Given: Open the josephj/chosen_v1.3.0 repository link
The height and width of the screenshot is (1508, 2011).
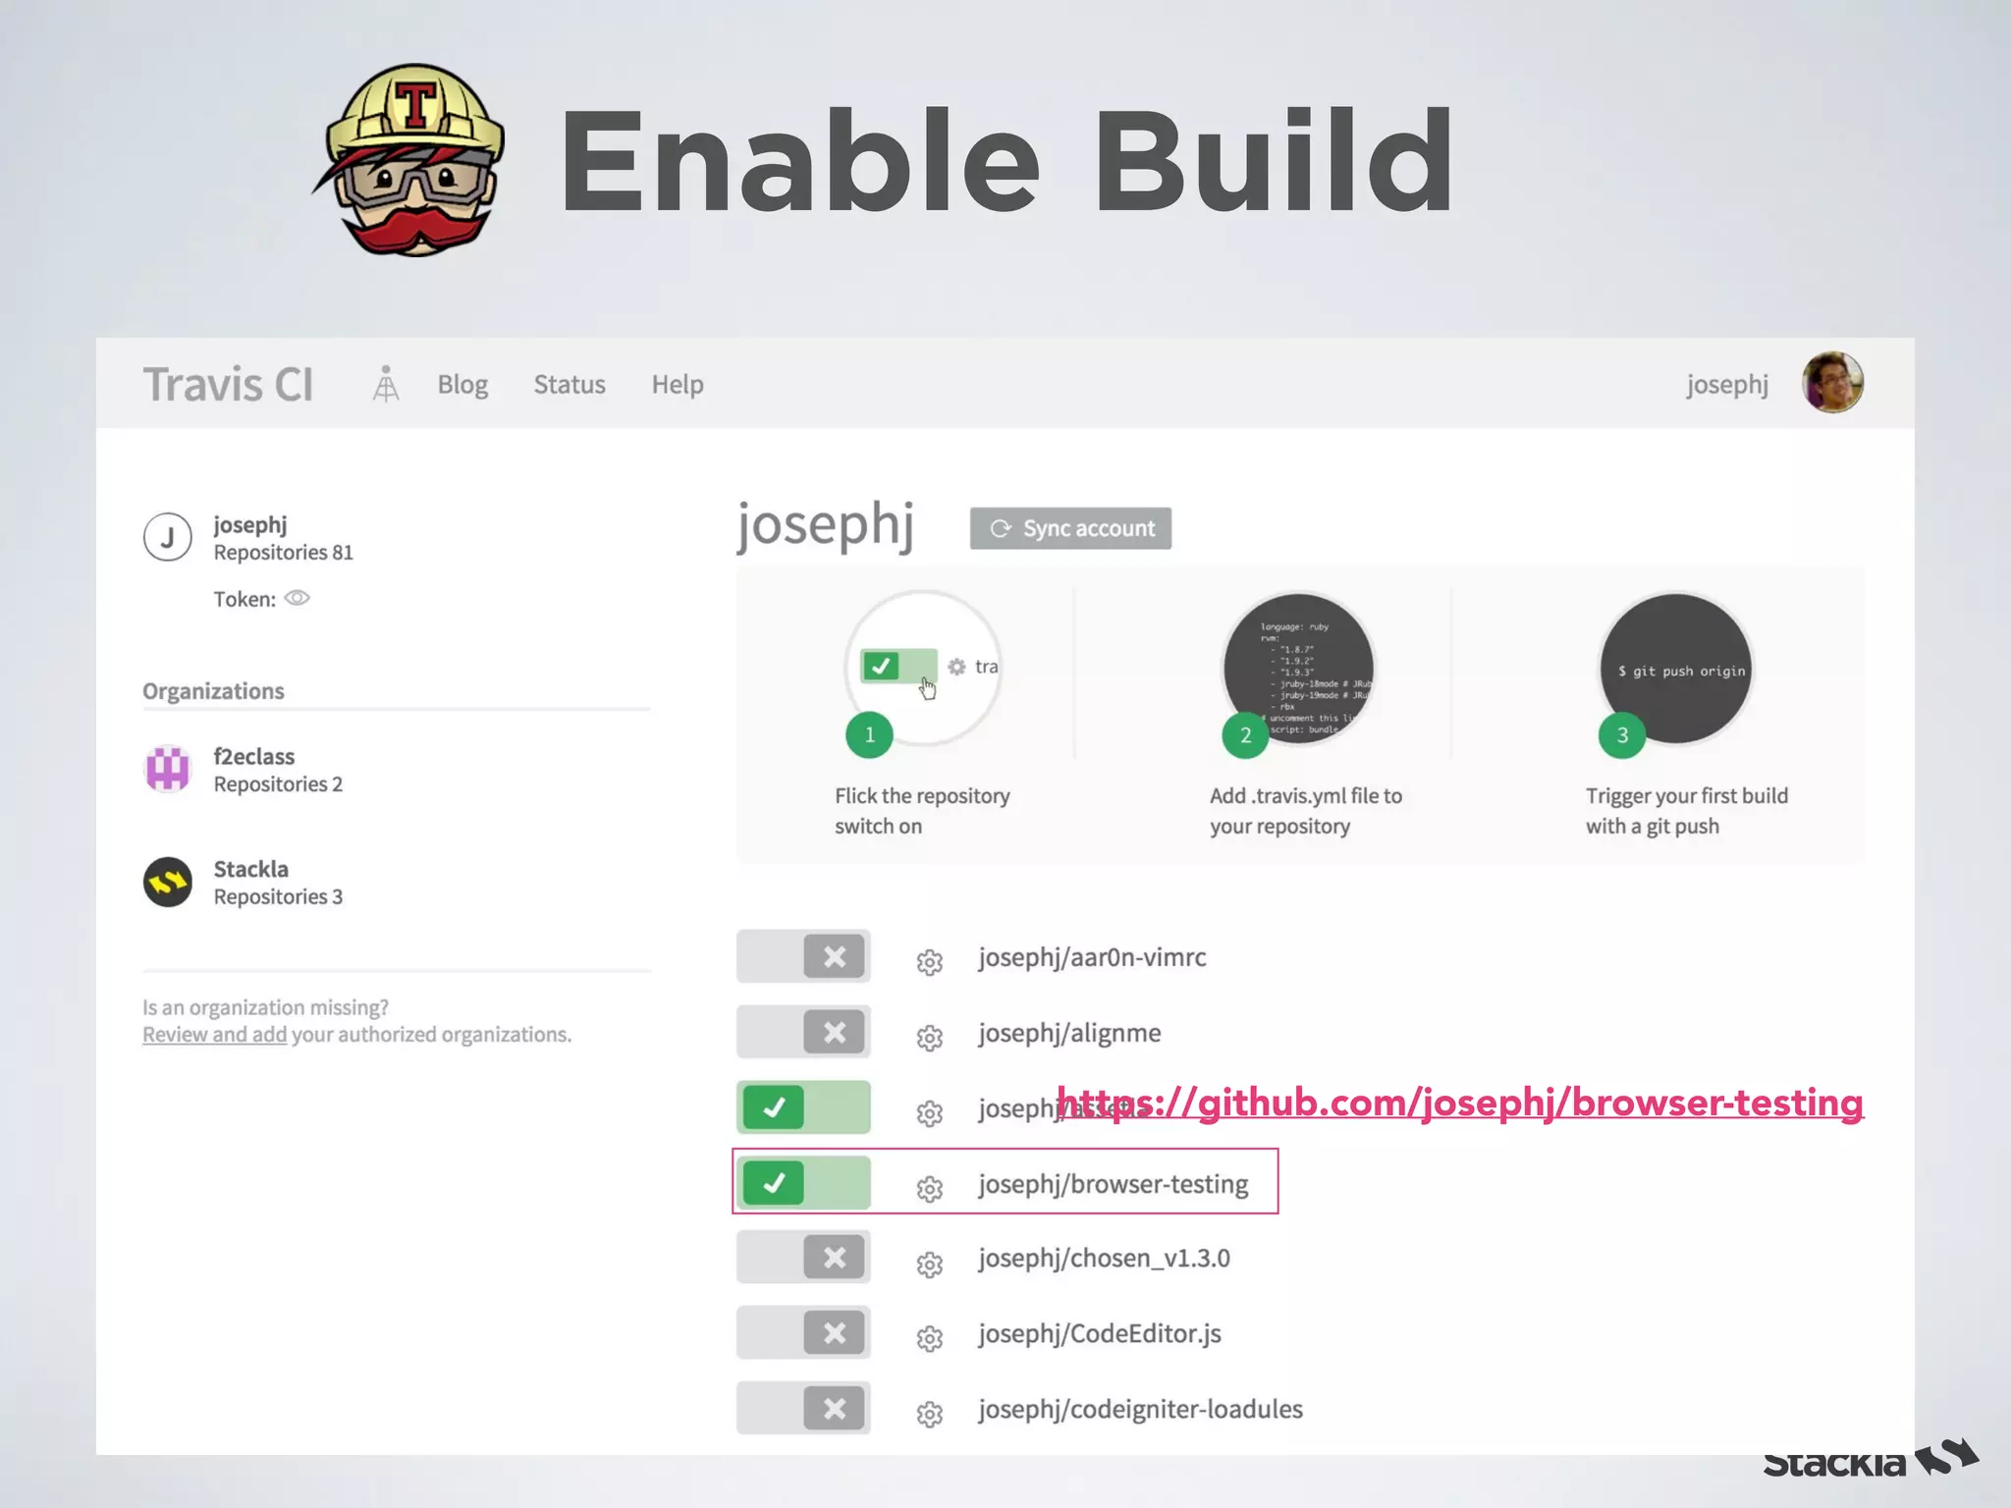Looking at the screenshot, I should (x=1104, y=1259).
